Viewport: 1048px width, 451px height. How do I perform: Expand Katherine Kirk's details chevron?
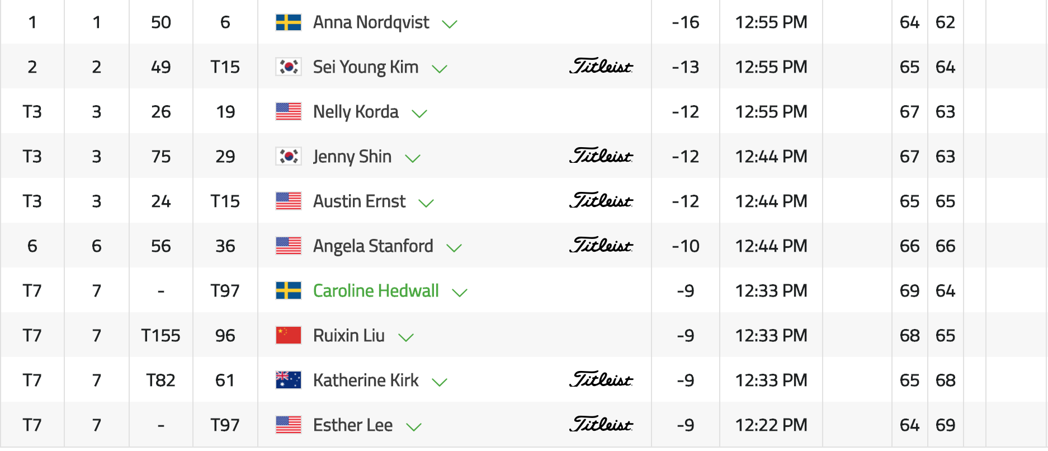pyautogui.click(x=440, y=382)
